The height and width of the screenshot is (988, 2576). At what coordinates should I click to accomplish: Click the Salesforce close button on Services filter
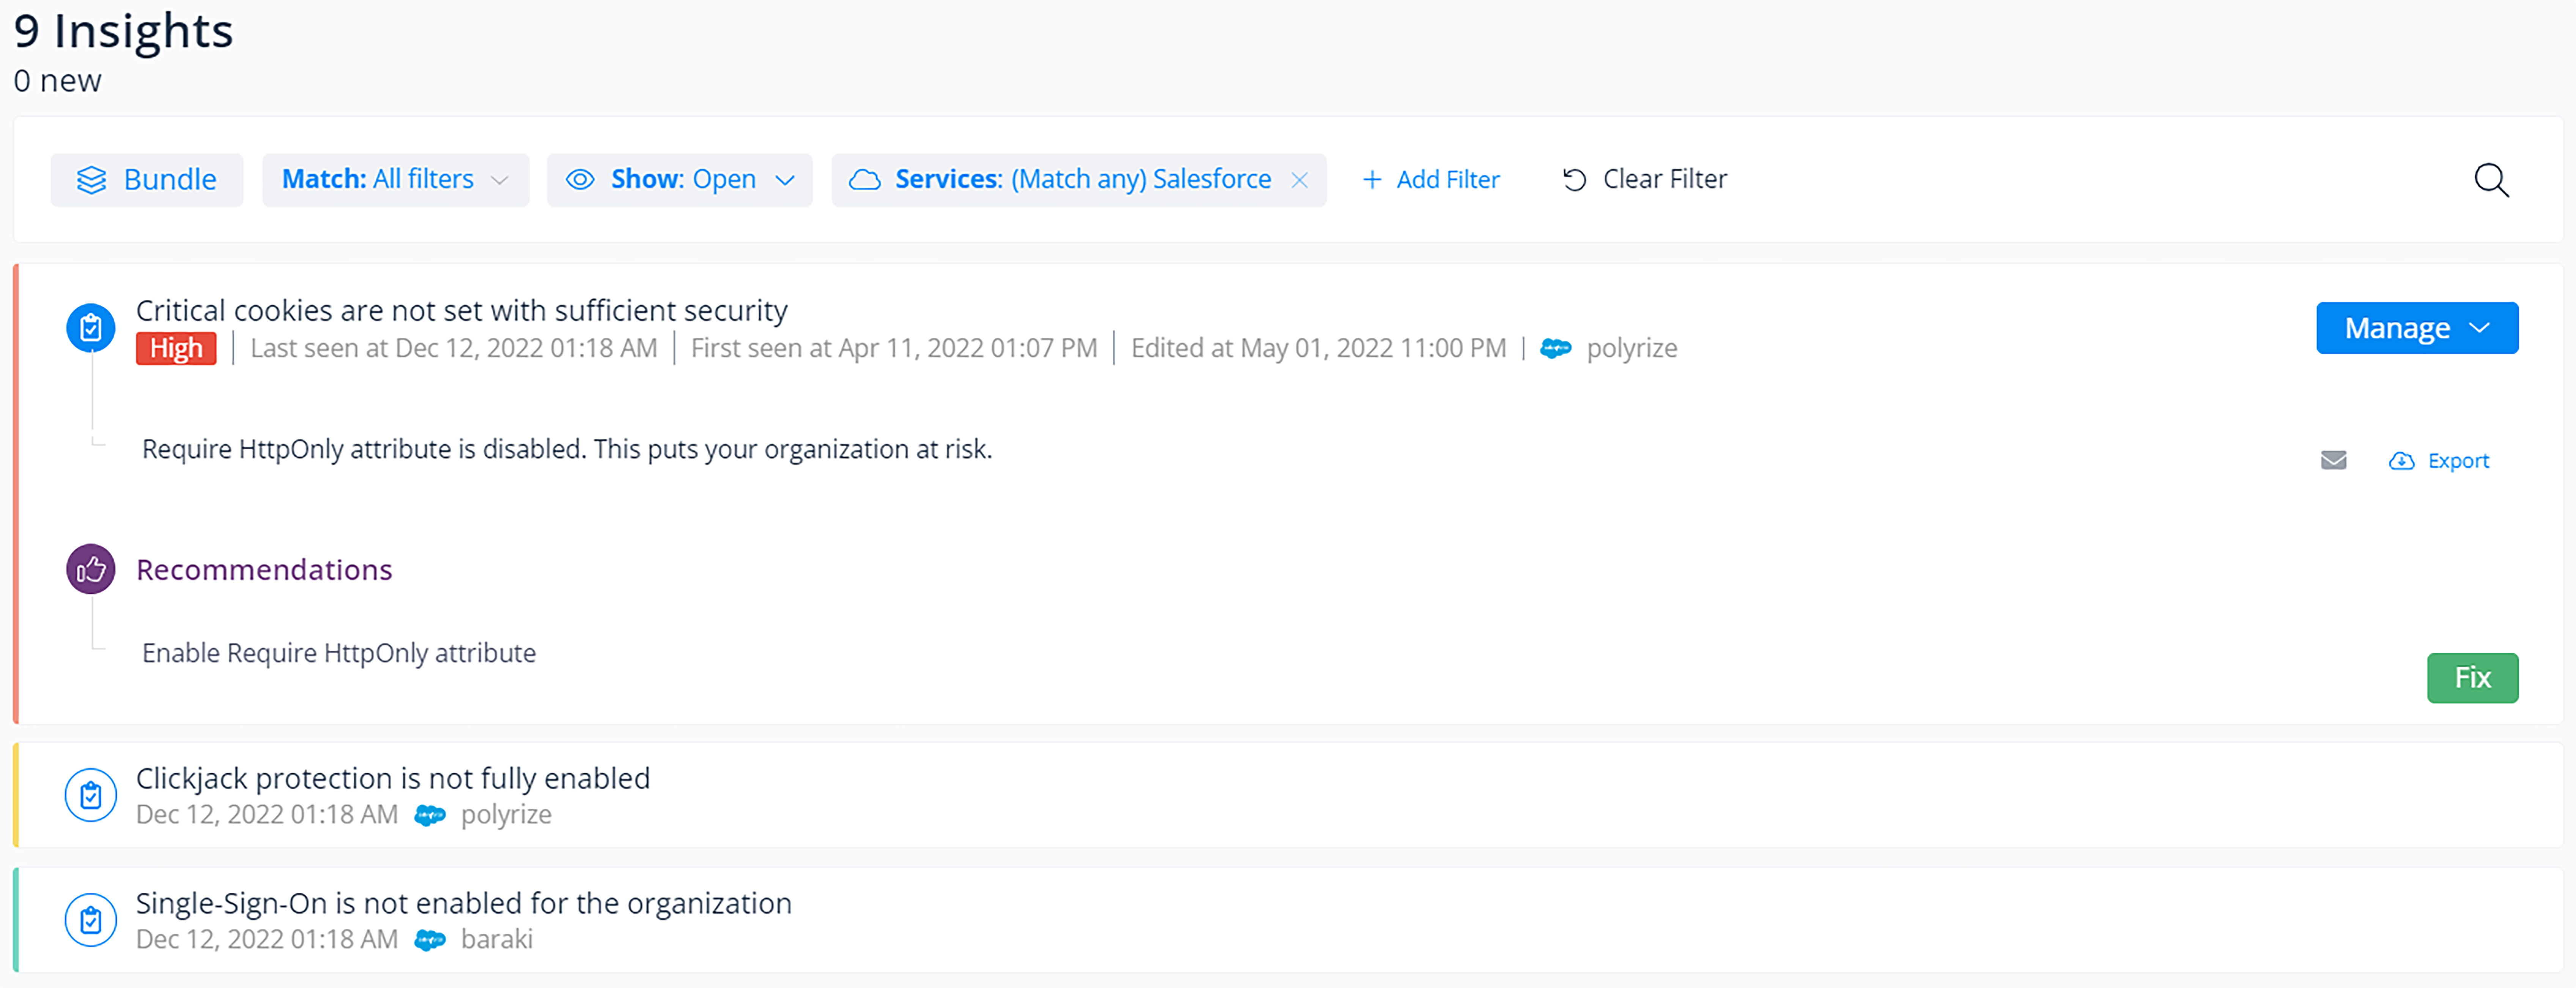[x=1299, y=179]
